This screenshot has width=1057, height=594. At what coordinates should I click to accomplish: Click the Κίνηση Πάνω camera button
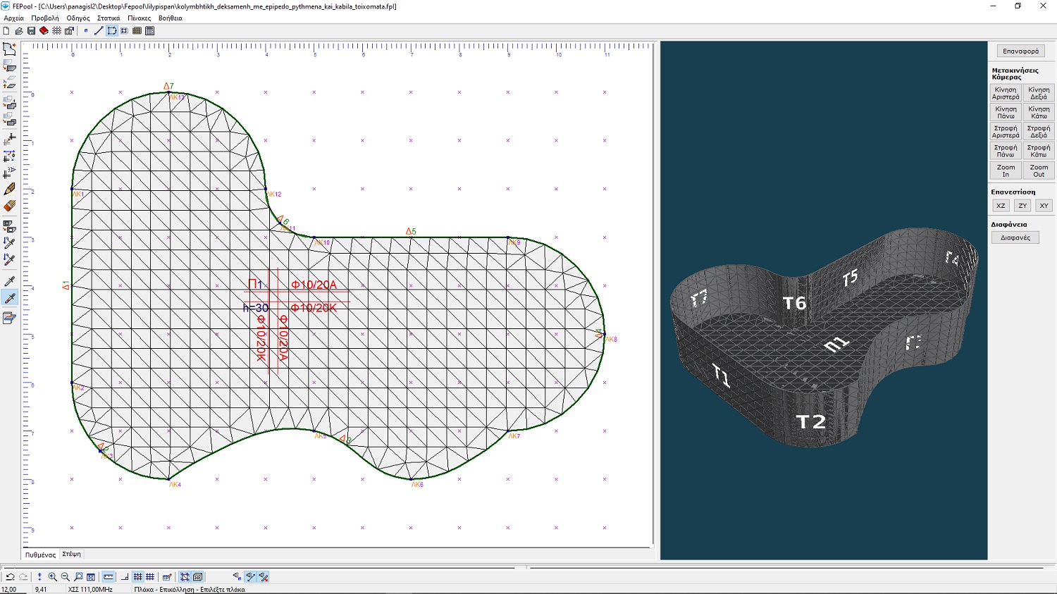click(1006, 113)
